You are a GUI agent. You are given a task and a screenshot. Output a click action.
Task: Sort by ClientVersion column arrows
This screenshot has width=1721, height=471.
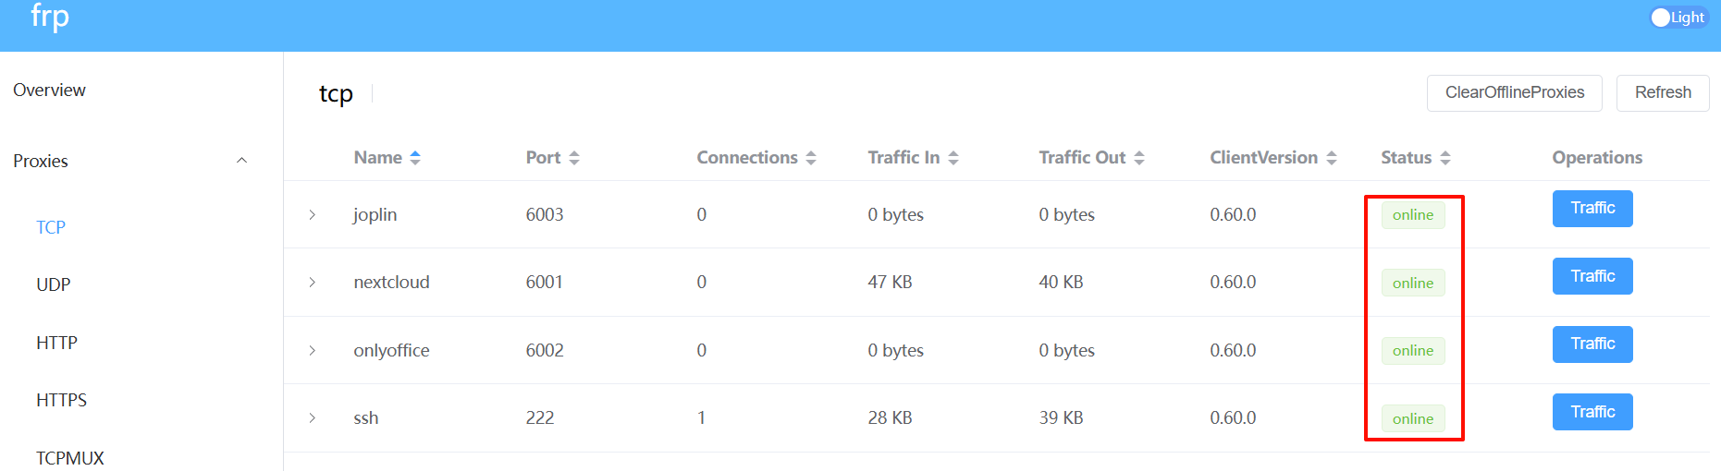point(1332,158)
